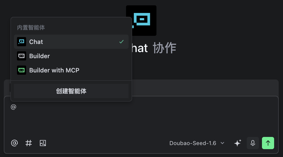Choose Builder with MCP agent
The image size is (283, 157).
pos(71,70)
